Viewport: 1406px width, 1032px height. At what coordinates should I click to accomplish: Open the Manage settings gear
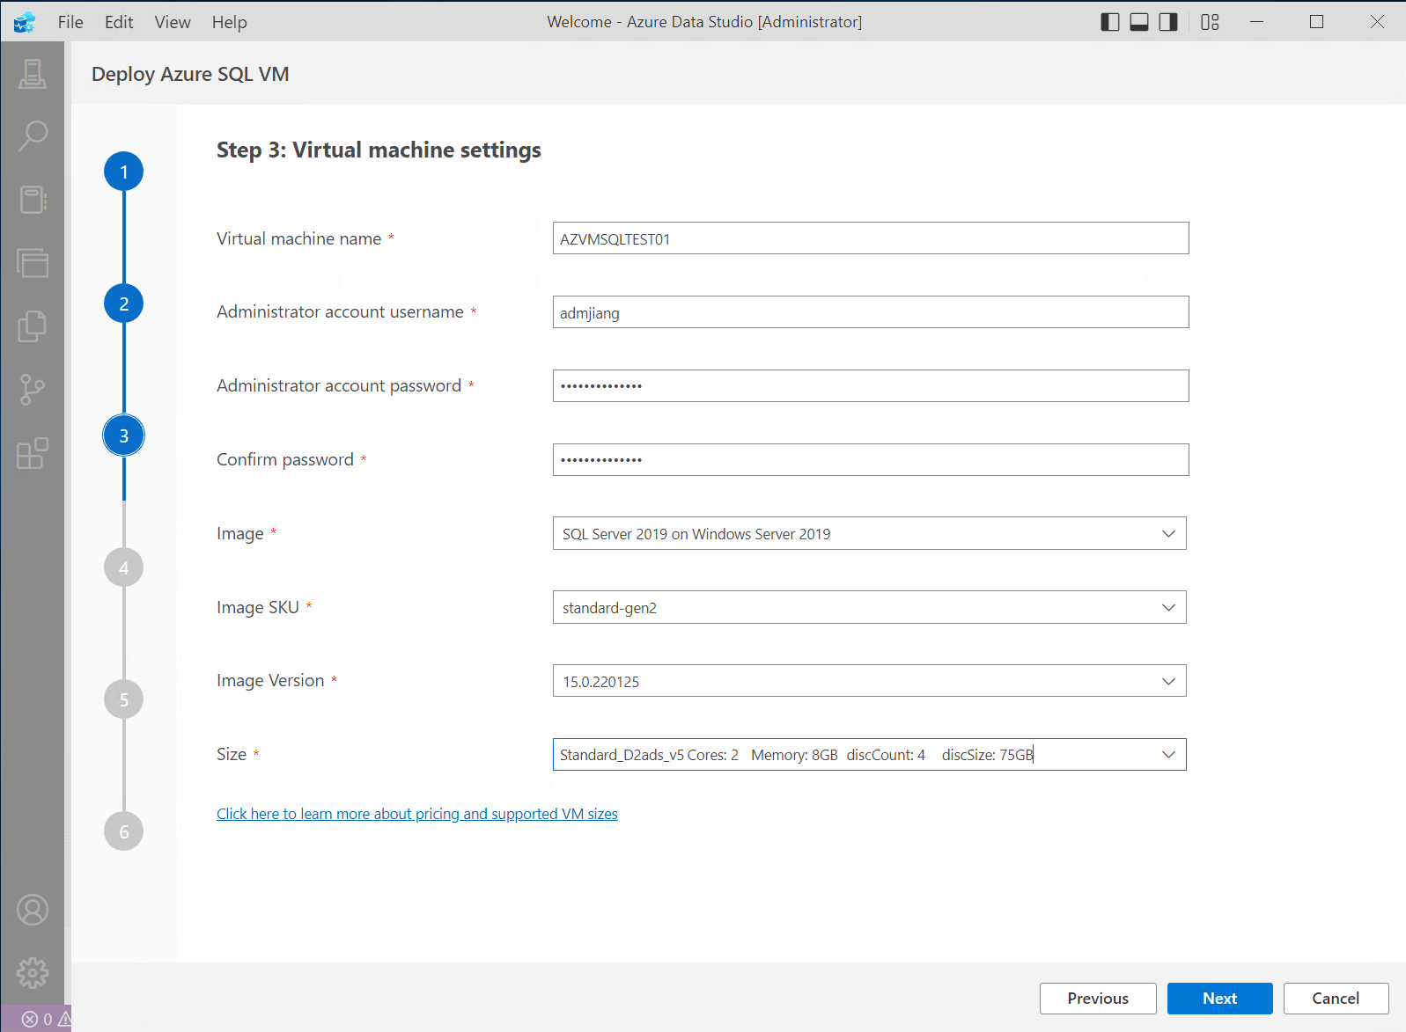pos(33,972)
